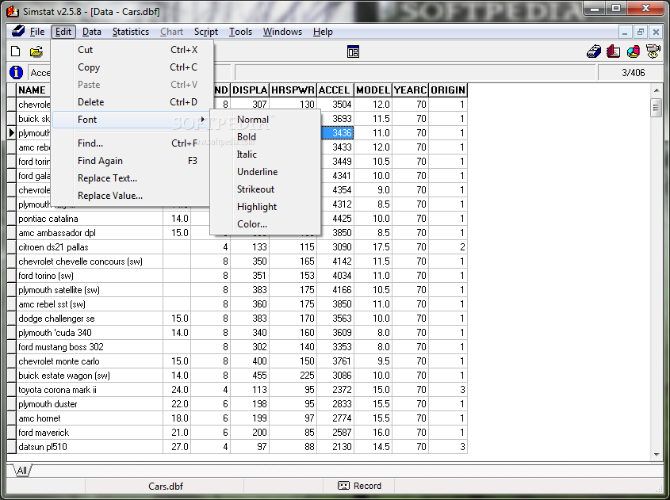Click the DISPLA column header
This screenshot has width=670, height=500.
[x=250, y=90]
